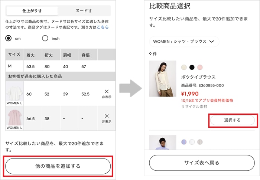Click the 66.5 value in pink blouse row
260x180 pixels.
point(30,119)
